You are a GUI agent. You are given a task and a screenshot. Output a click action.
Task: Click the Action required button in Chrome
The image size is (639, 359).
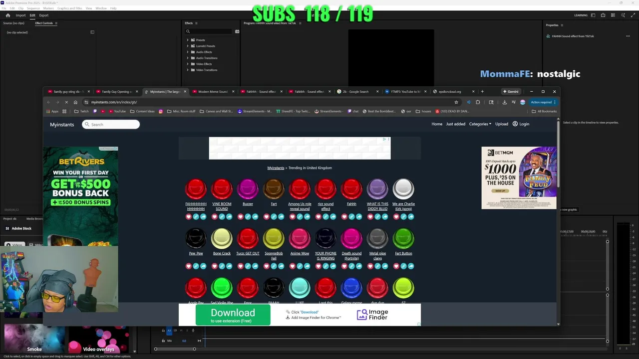point(543,102)
